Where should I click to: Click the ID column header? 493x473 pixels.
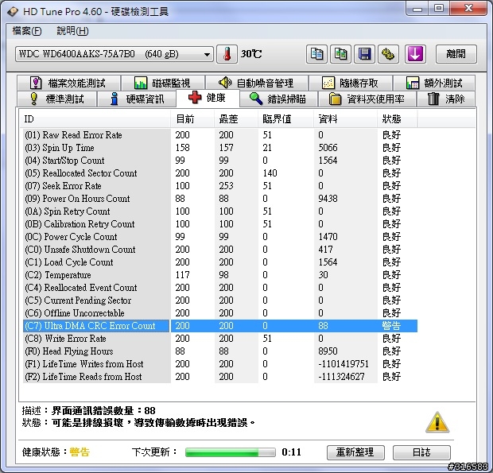click(x=95, y=118)
